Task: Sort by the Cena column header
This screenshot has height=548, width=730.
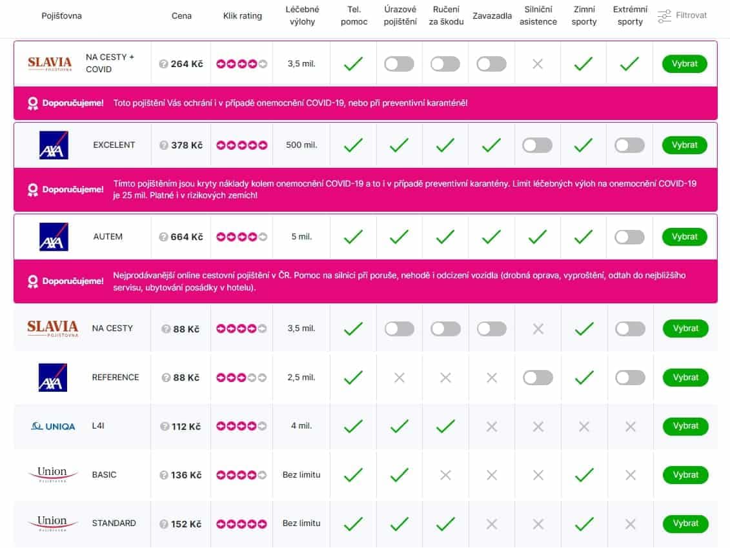Action: [x=181, y=16]
